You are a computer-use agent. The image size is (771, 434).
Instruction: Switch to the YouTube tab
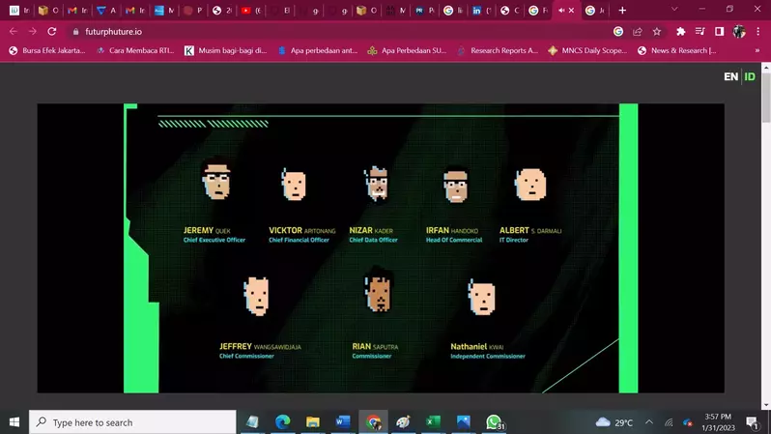click(252, 11)
